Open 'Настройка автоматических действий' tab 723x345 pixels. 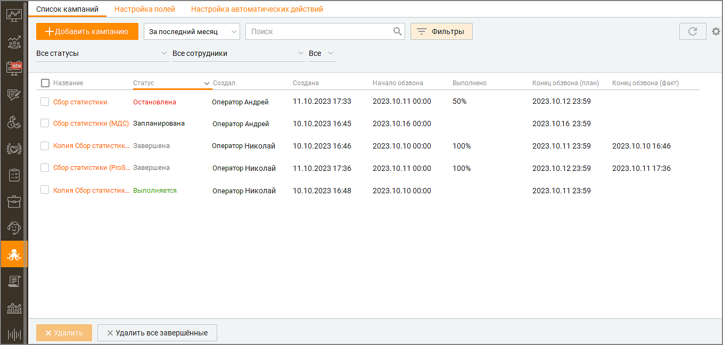coord(257,9)
